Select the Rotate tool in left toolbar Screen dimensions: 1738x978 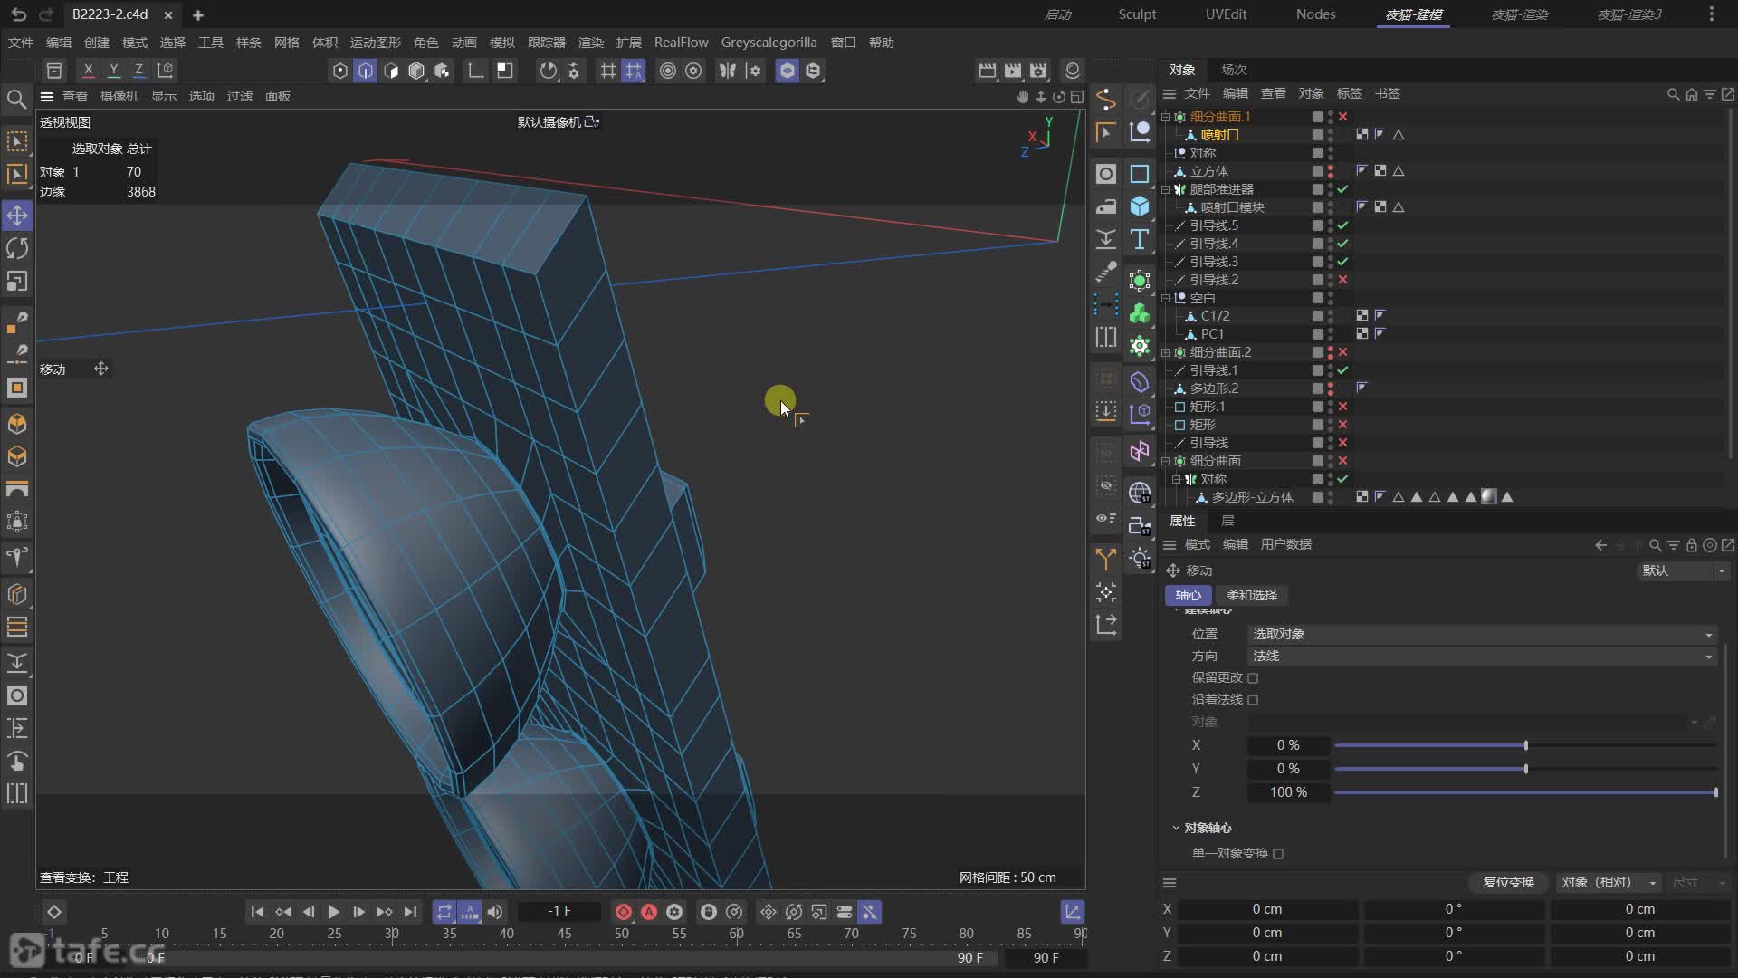(x=17, y=248)
